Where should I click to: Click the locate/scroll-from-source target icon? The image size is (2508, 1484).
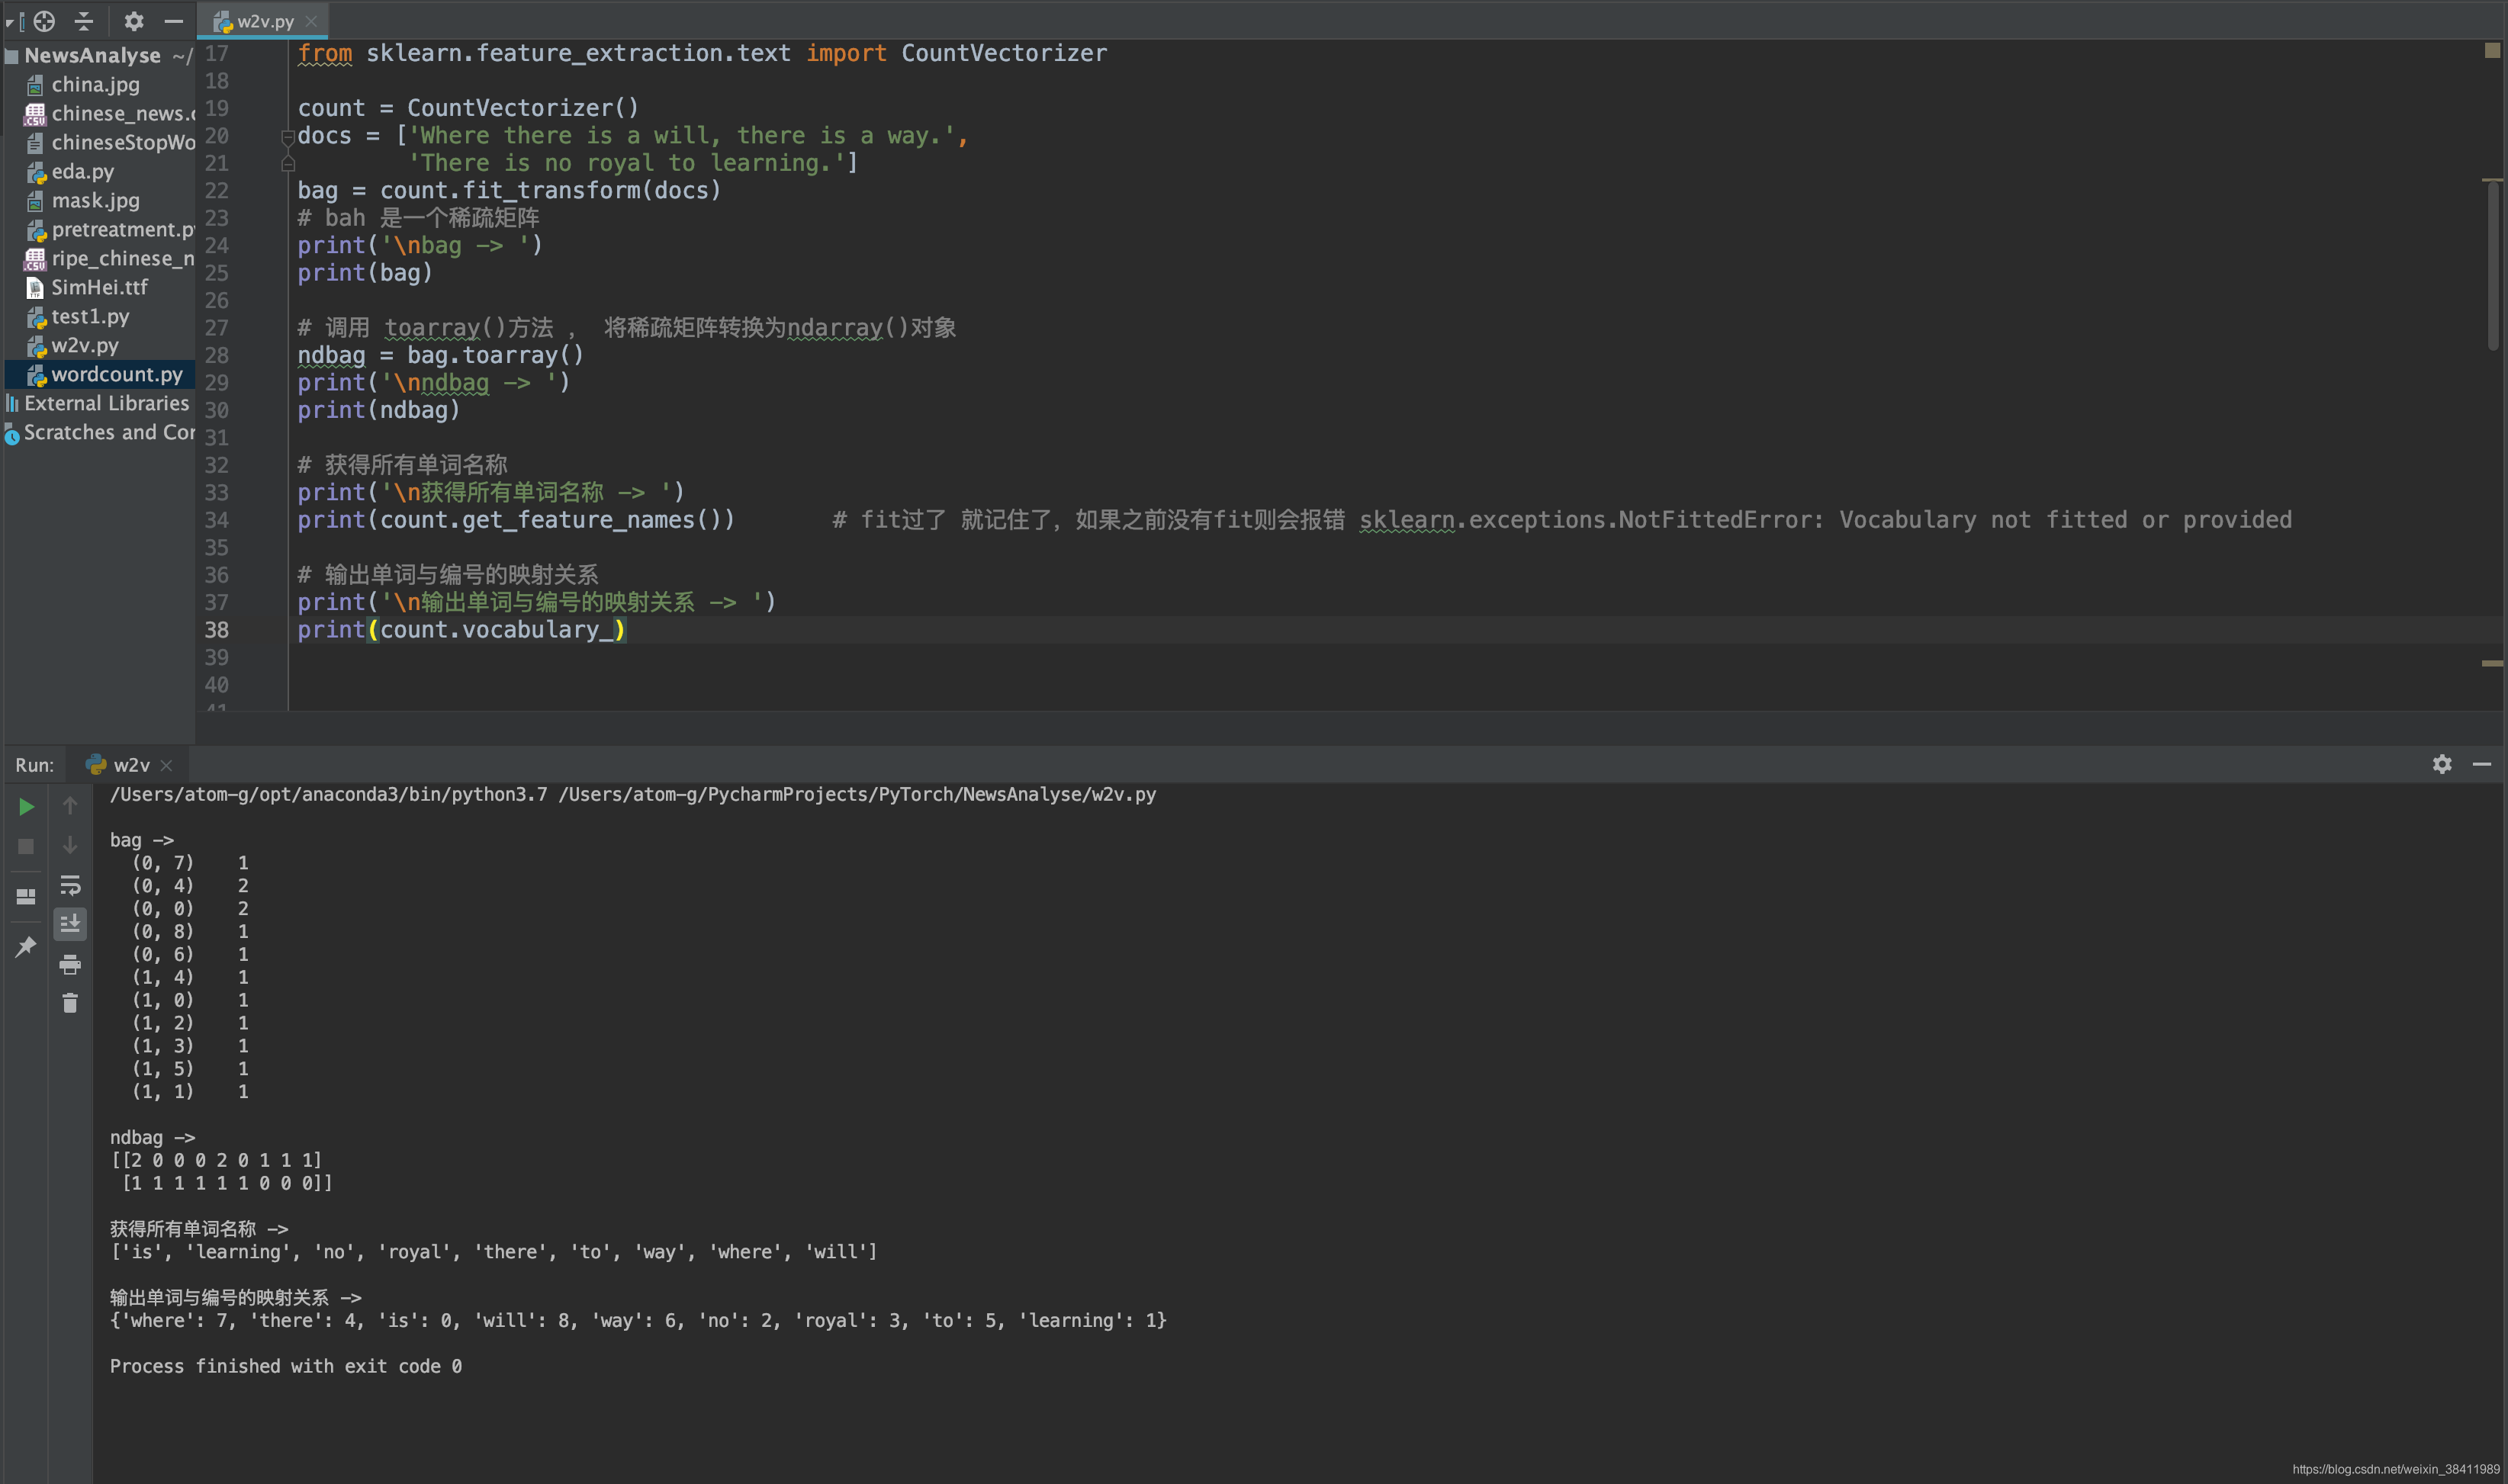44,21
